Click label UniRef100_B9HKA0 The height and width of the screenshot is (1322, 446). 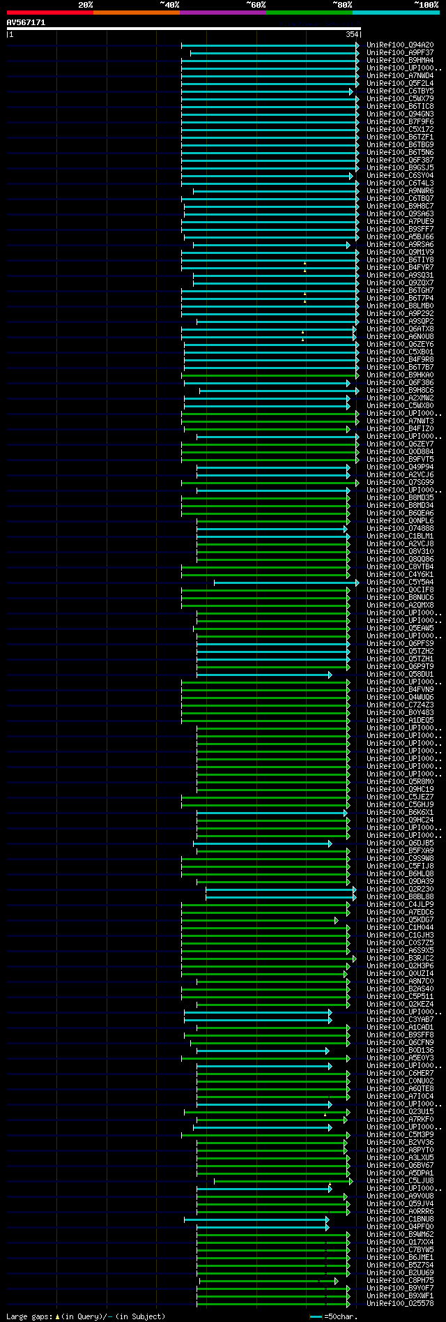400,375
